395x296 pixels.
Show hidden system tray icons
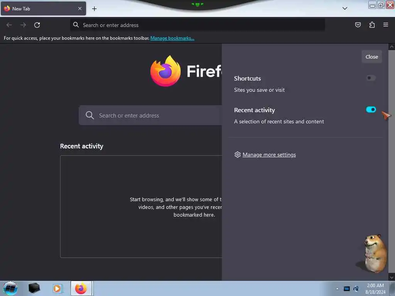(337, 289)
